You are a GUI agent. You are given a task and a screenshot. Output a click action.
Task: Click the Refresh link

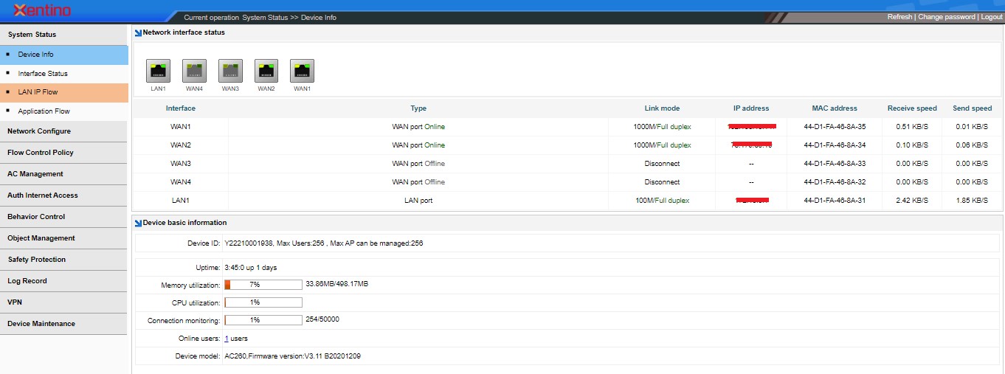pos(899,17)
